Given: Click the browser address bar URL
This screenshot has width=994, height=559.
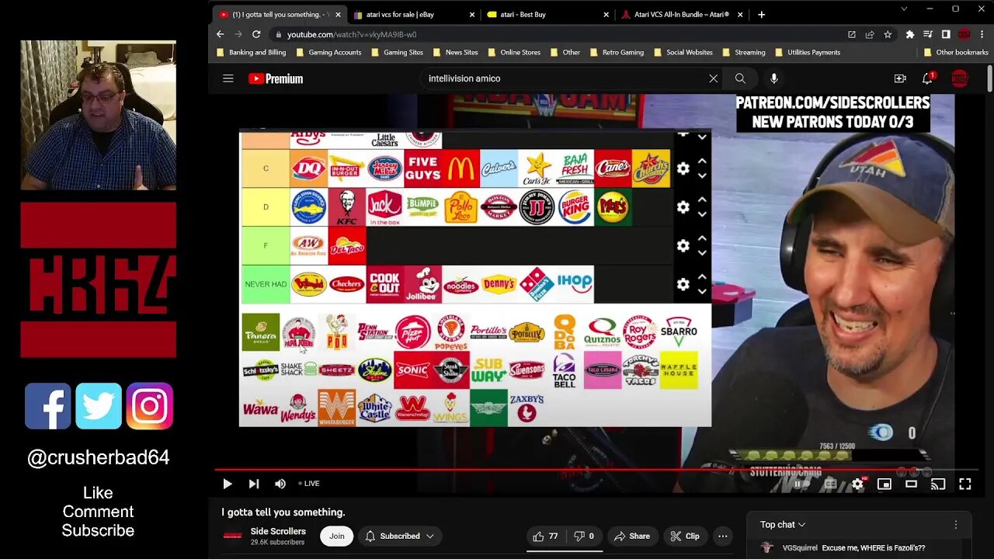Looking at the screenshot, I should 352,34.
